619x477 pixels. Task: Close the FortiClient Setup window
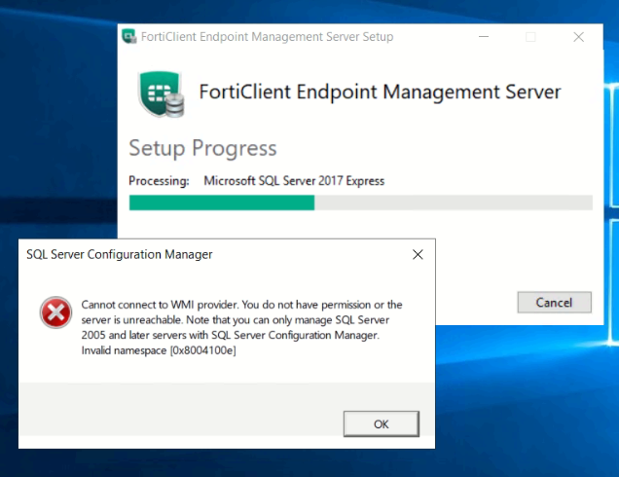coord(579,37)
